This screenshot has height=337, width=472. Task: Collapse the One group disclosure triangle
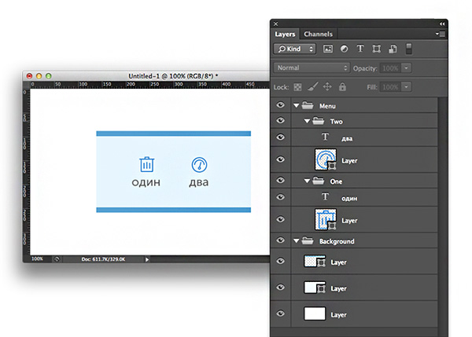(x=307, y=181)
